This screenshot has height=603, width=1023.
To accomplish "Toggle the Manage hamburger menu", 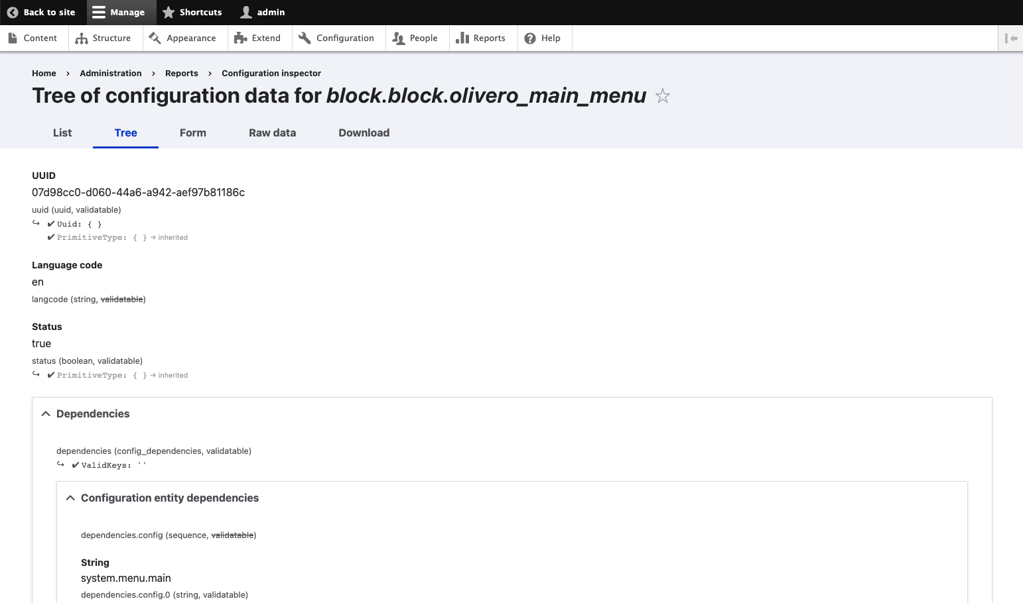I will pyautogui.click(x=118, y=12).
